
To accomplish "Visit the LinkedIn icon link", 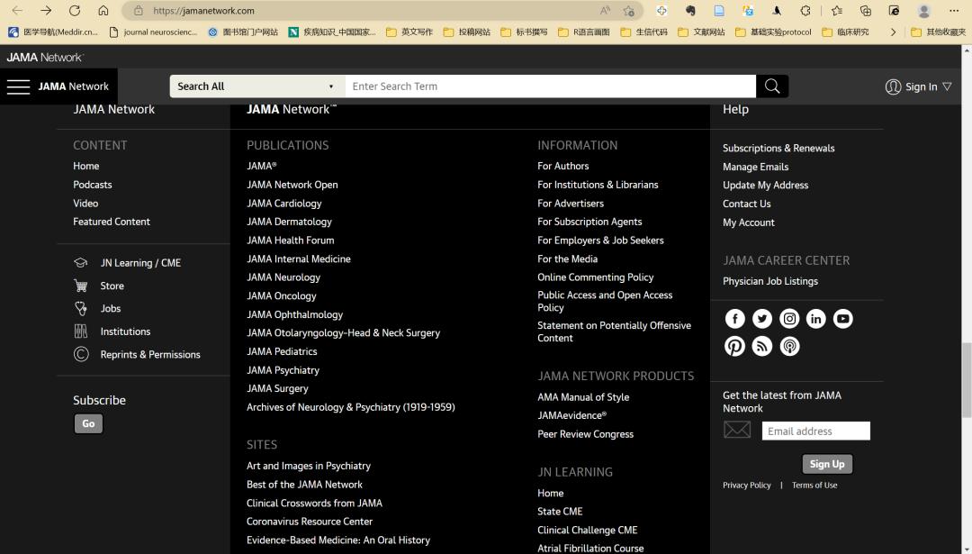I will coord(816,319).
